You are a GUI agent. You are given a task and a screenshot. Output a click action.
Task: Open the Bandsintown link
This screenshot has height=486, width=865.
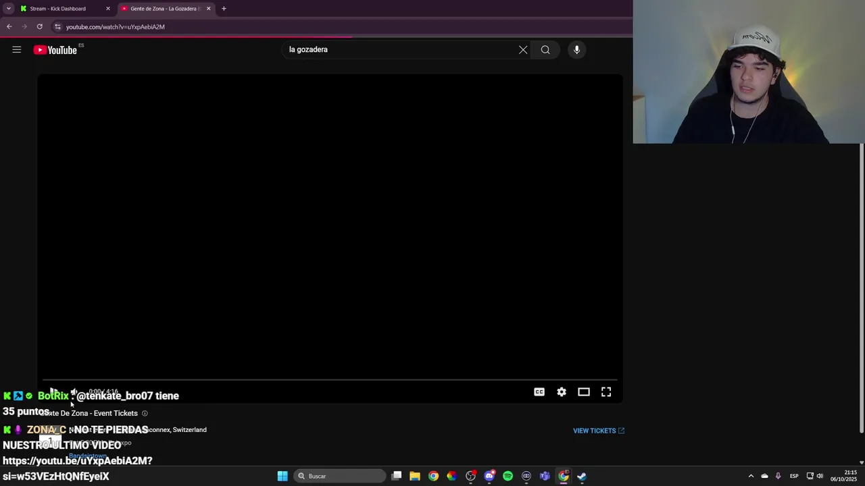coord(88,456)
